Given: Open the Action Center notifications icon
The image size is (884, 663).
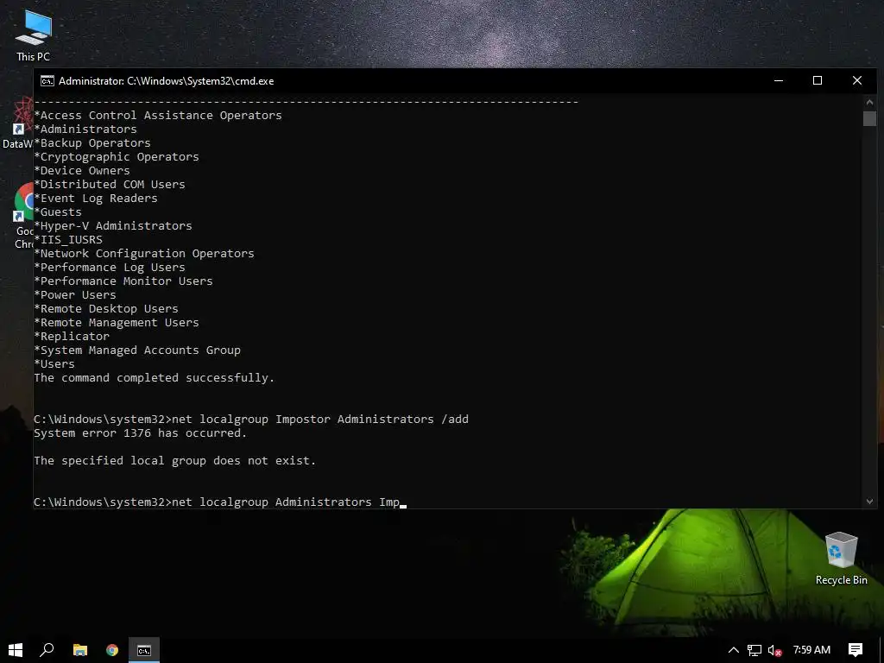Looking at the screenshot, I should 856,650.
